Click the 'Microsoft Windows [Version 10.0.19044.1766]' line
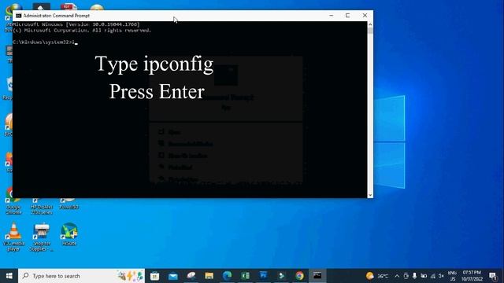This screenshot has width=504, height=283. [76, 24]
